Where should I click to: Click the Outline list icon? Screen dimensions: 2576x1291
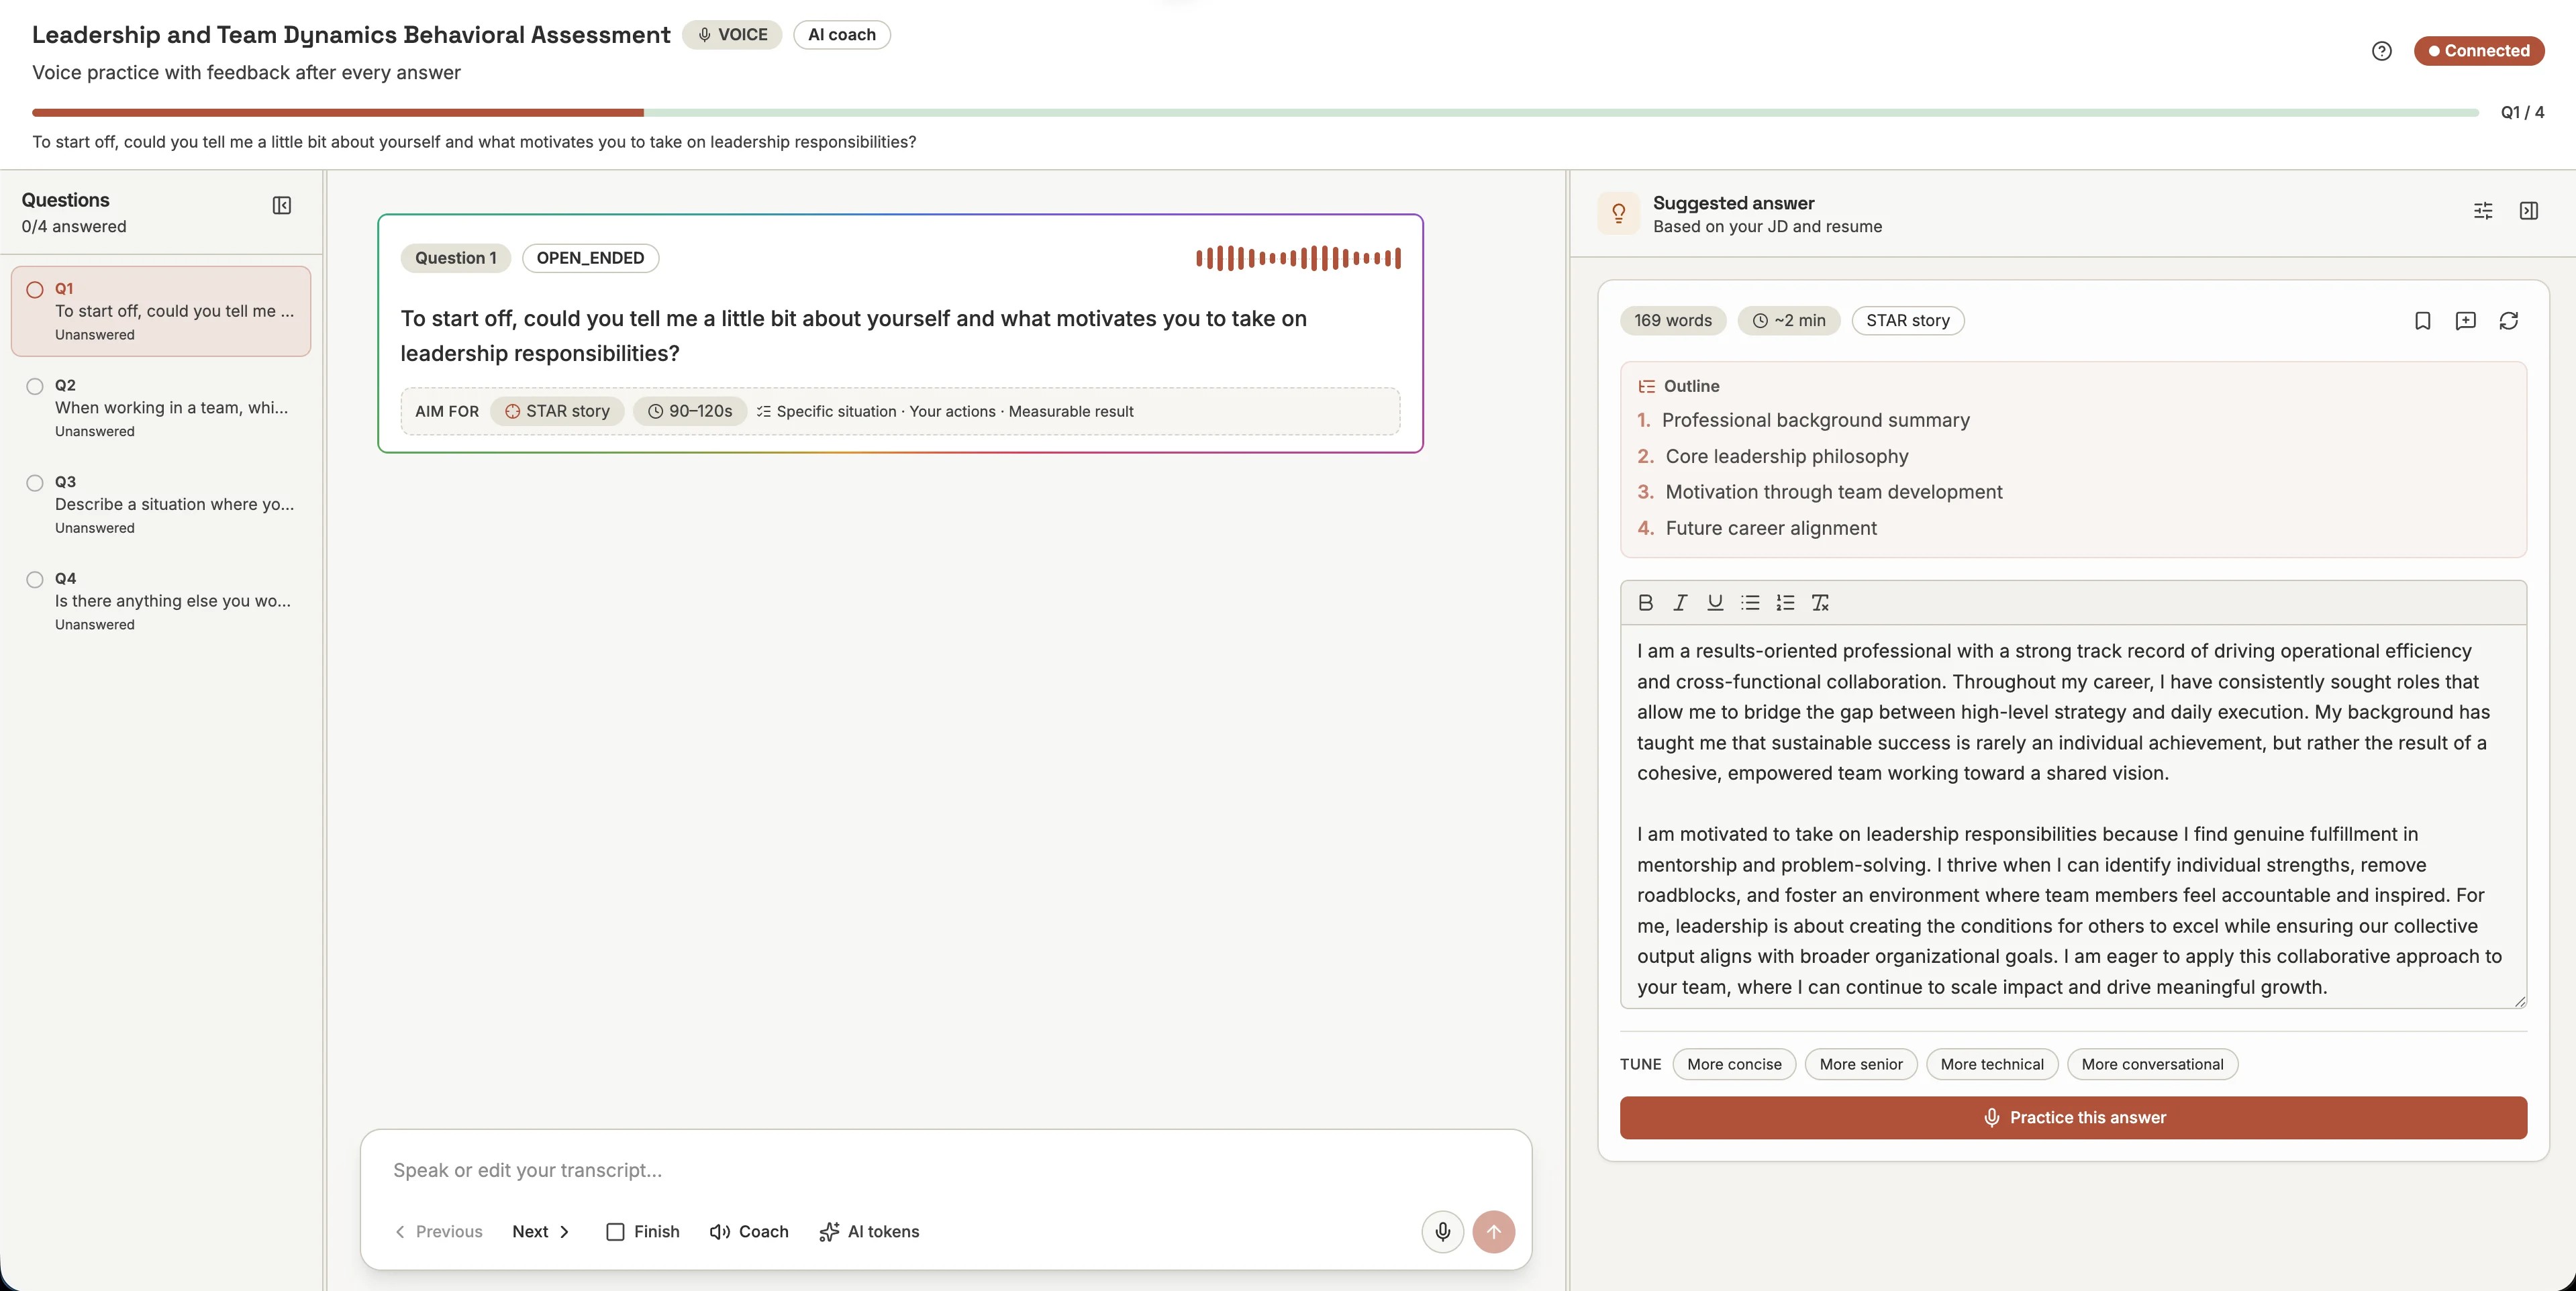[1646, 386]
